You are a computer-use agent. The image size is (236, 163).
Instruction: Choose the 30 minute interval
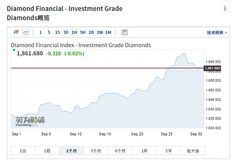point(66,32)
